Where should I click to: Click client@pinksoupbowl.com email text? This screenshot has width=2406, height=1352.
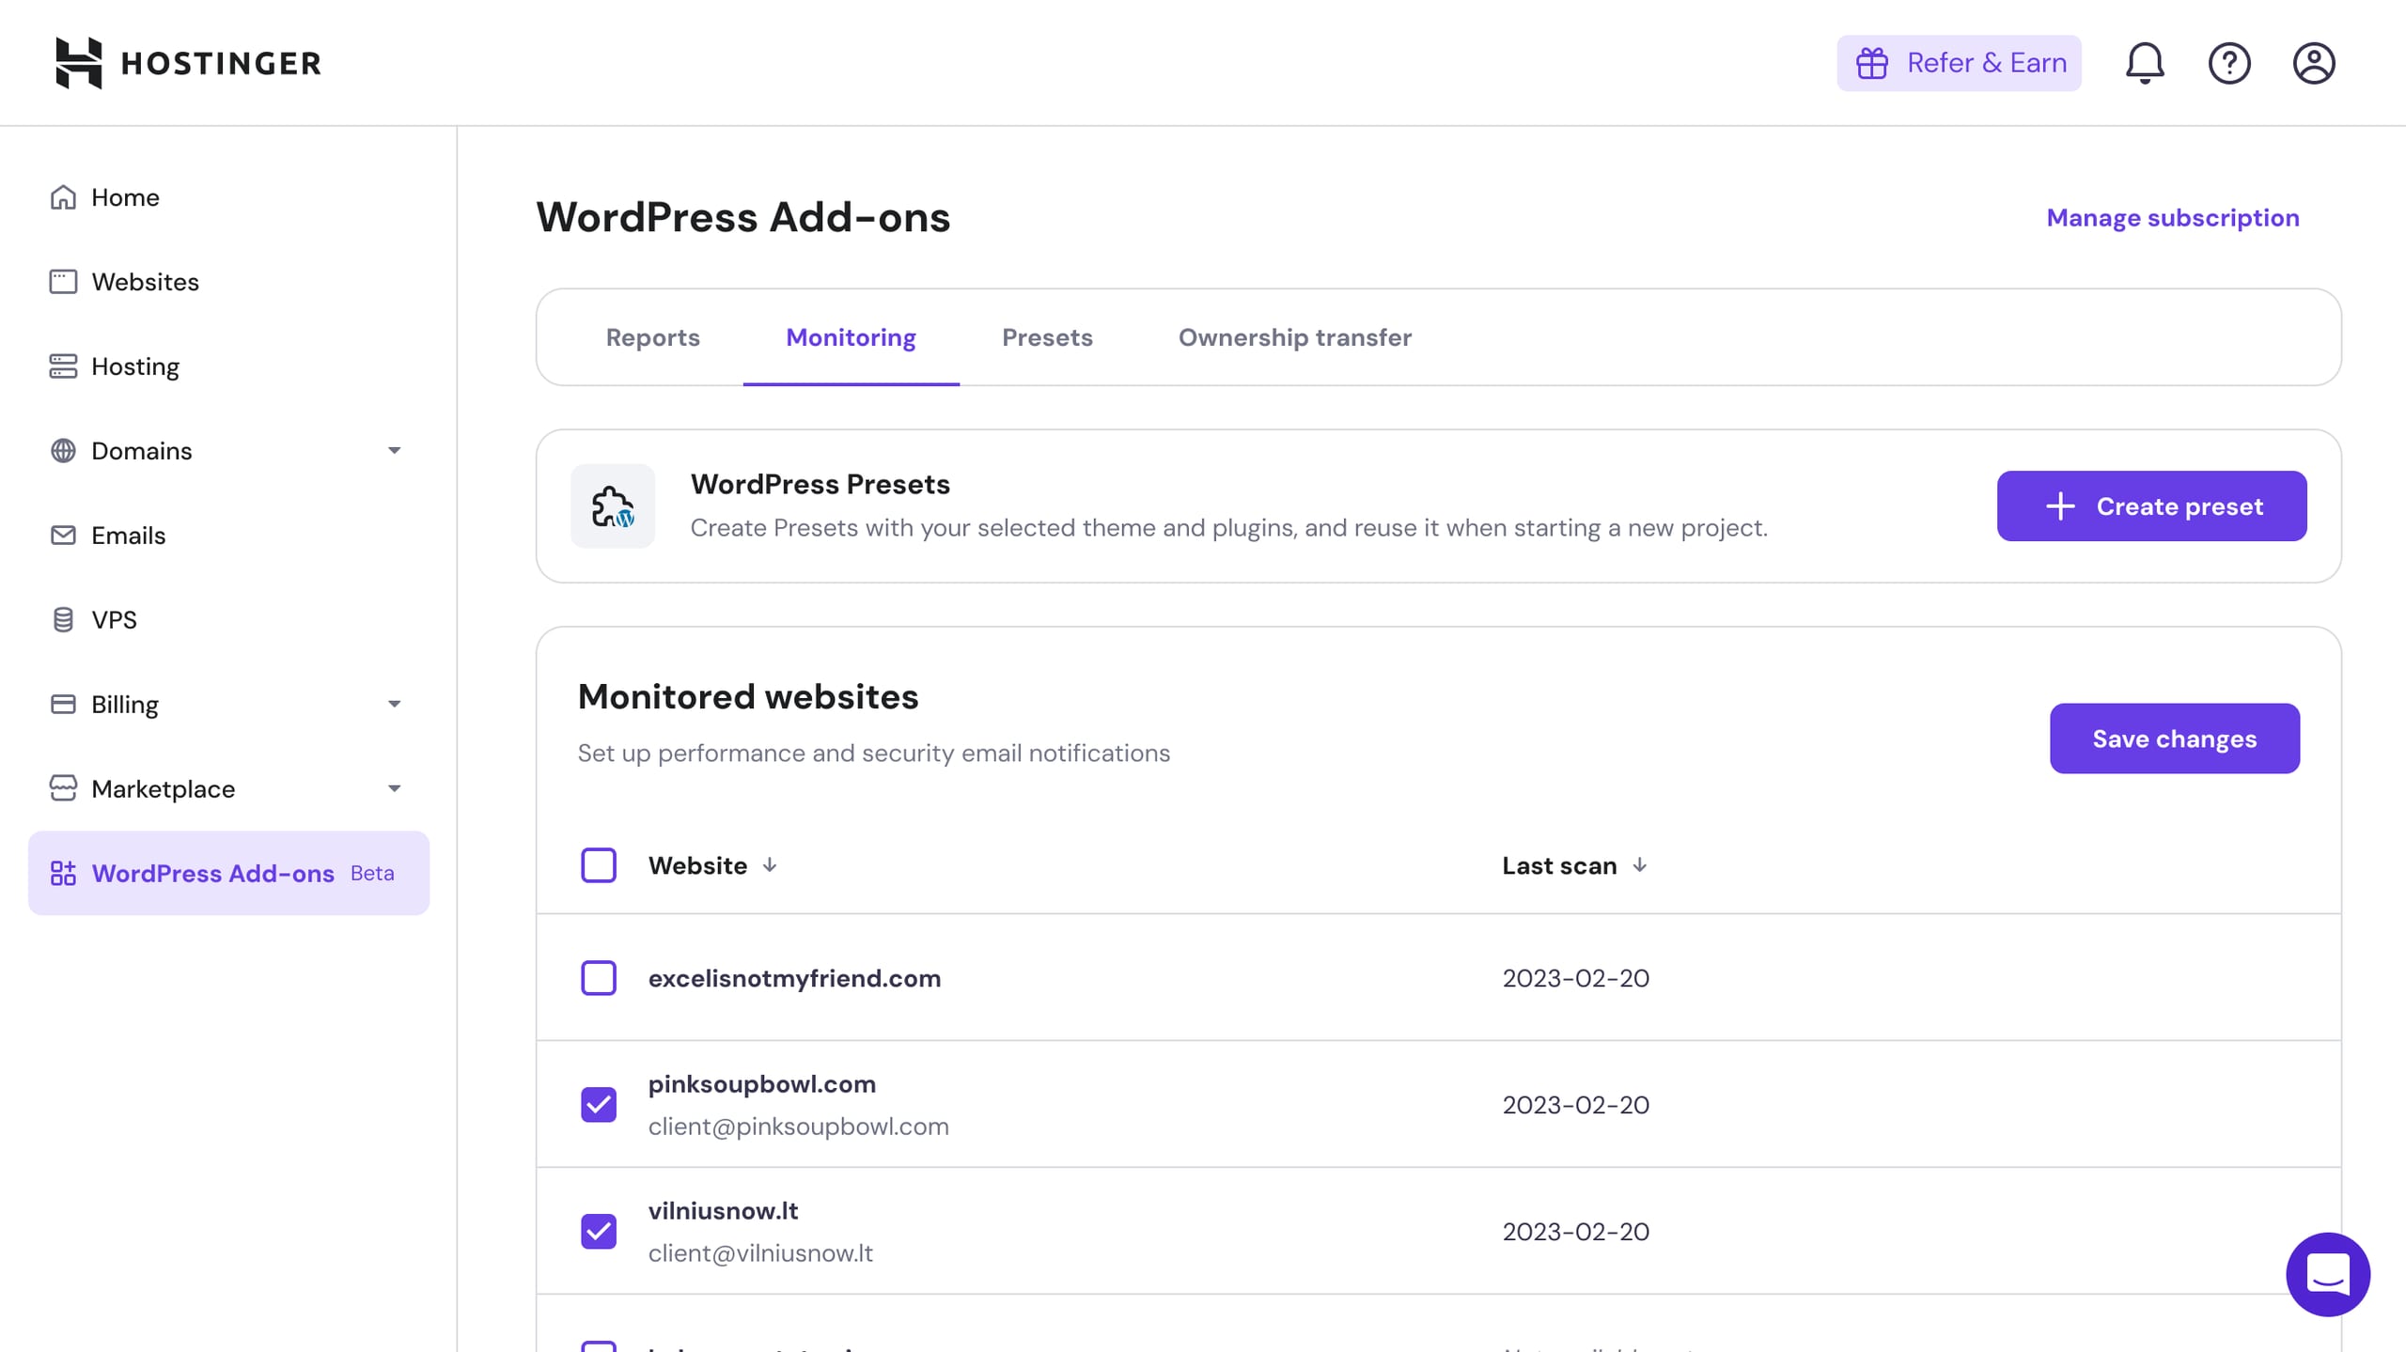pyautogui.click(x=799, y=1127)
